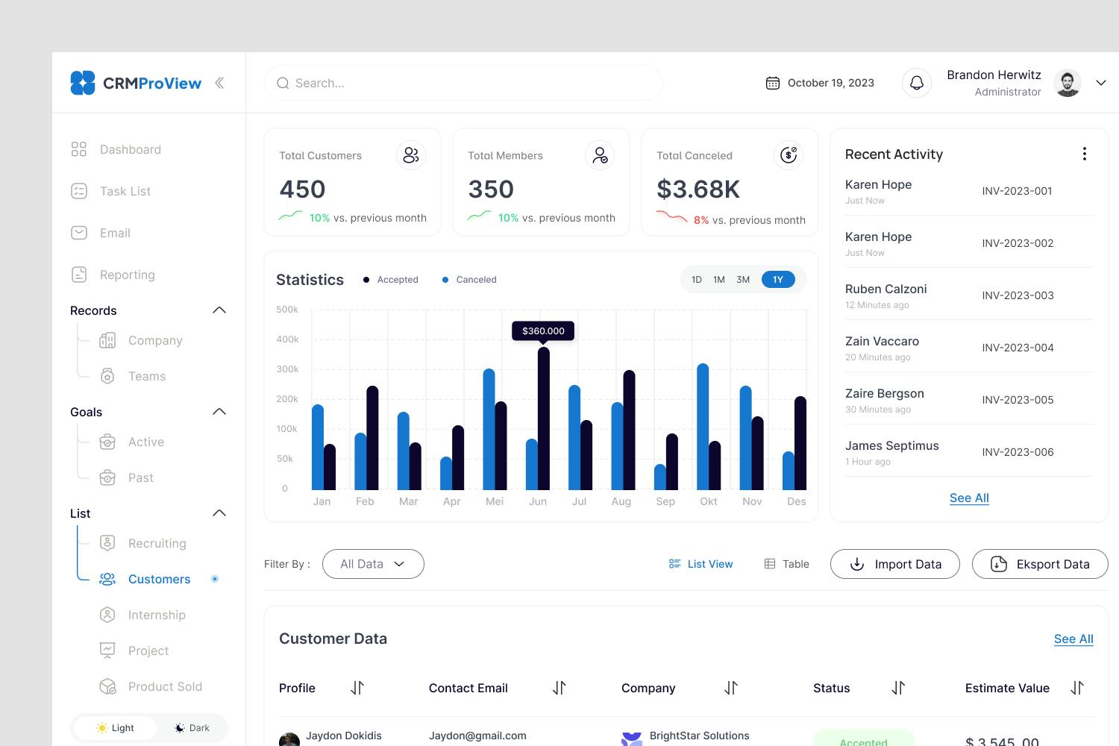This screenshot has height=746, width=1119.
Task: Set statistics range to 1M
Action: tap(719, 280)
